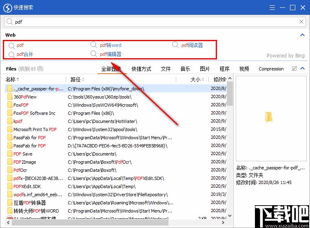Select 转转大师PDF转WORD row
The height and width of the screenshot is (228, 310).
(x=116, y=211)
